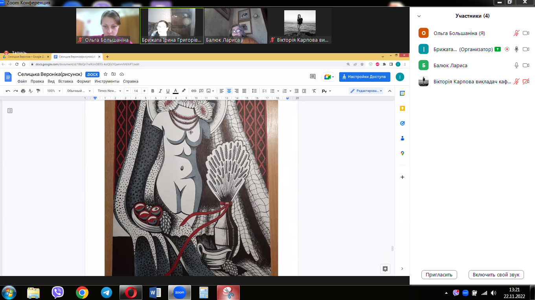Image resolution: width=535 pixels, height=300 pixels.
Task: Click the Print icon in Docs toolbar
Action: (x=23, y=91)
